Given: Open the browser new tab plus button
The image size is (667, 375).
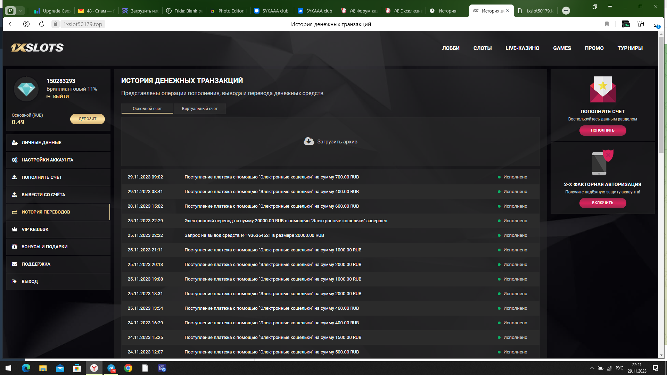Looking at the screenshot, I should (566, 11).
